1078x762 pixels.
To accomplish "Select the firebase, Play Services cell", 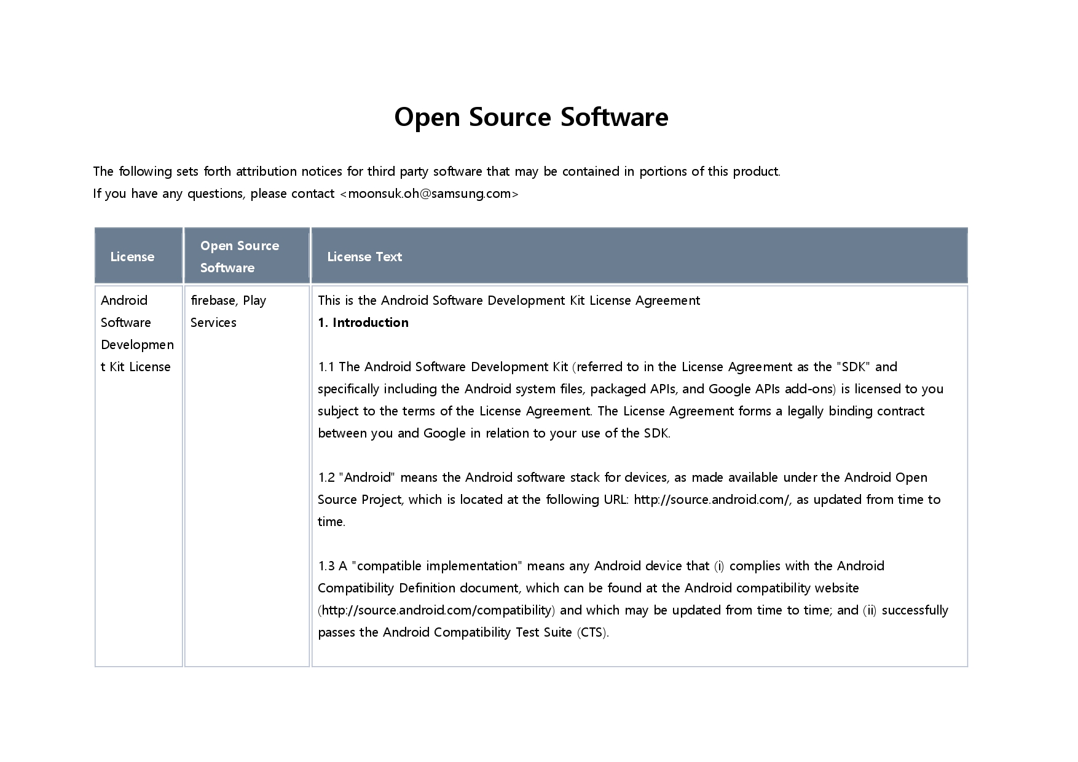I will coord(228,312).
